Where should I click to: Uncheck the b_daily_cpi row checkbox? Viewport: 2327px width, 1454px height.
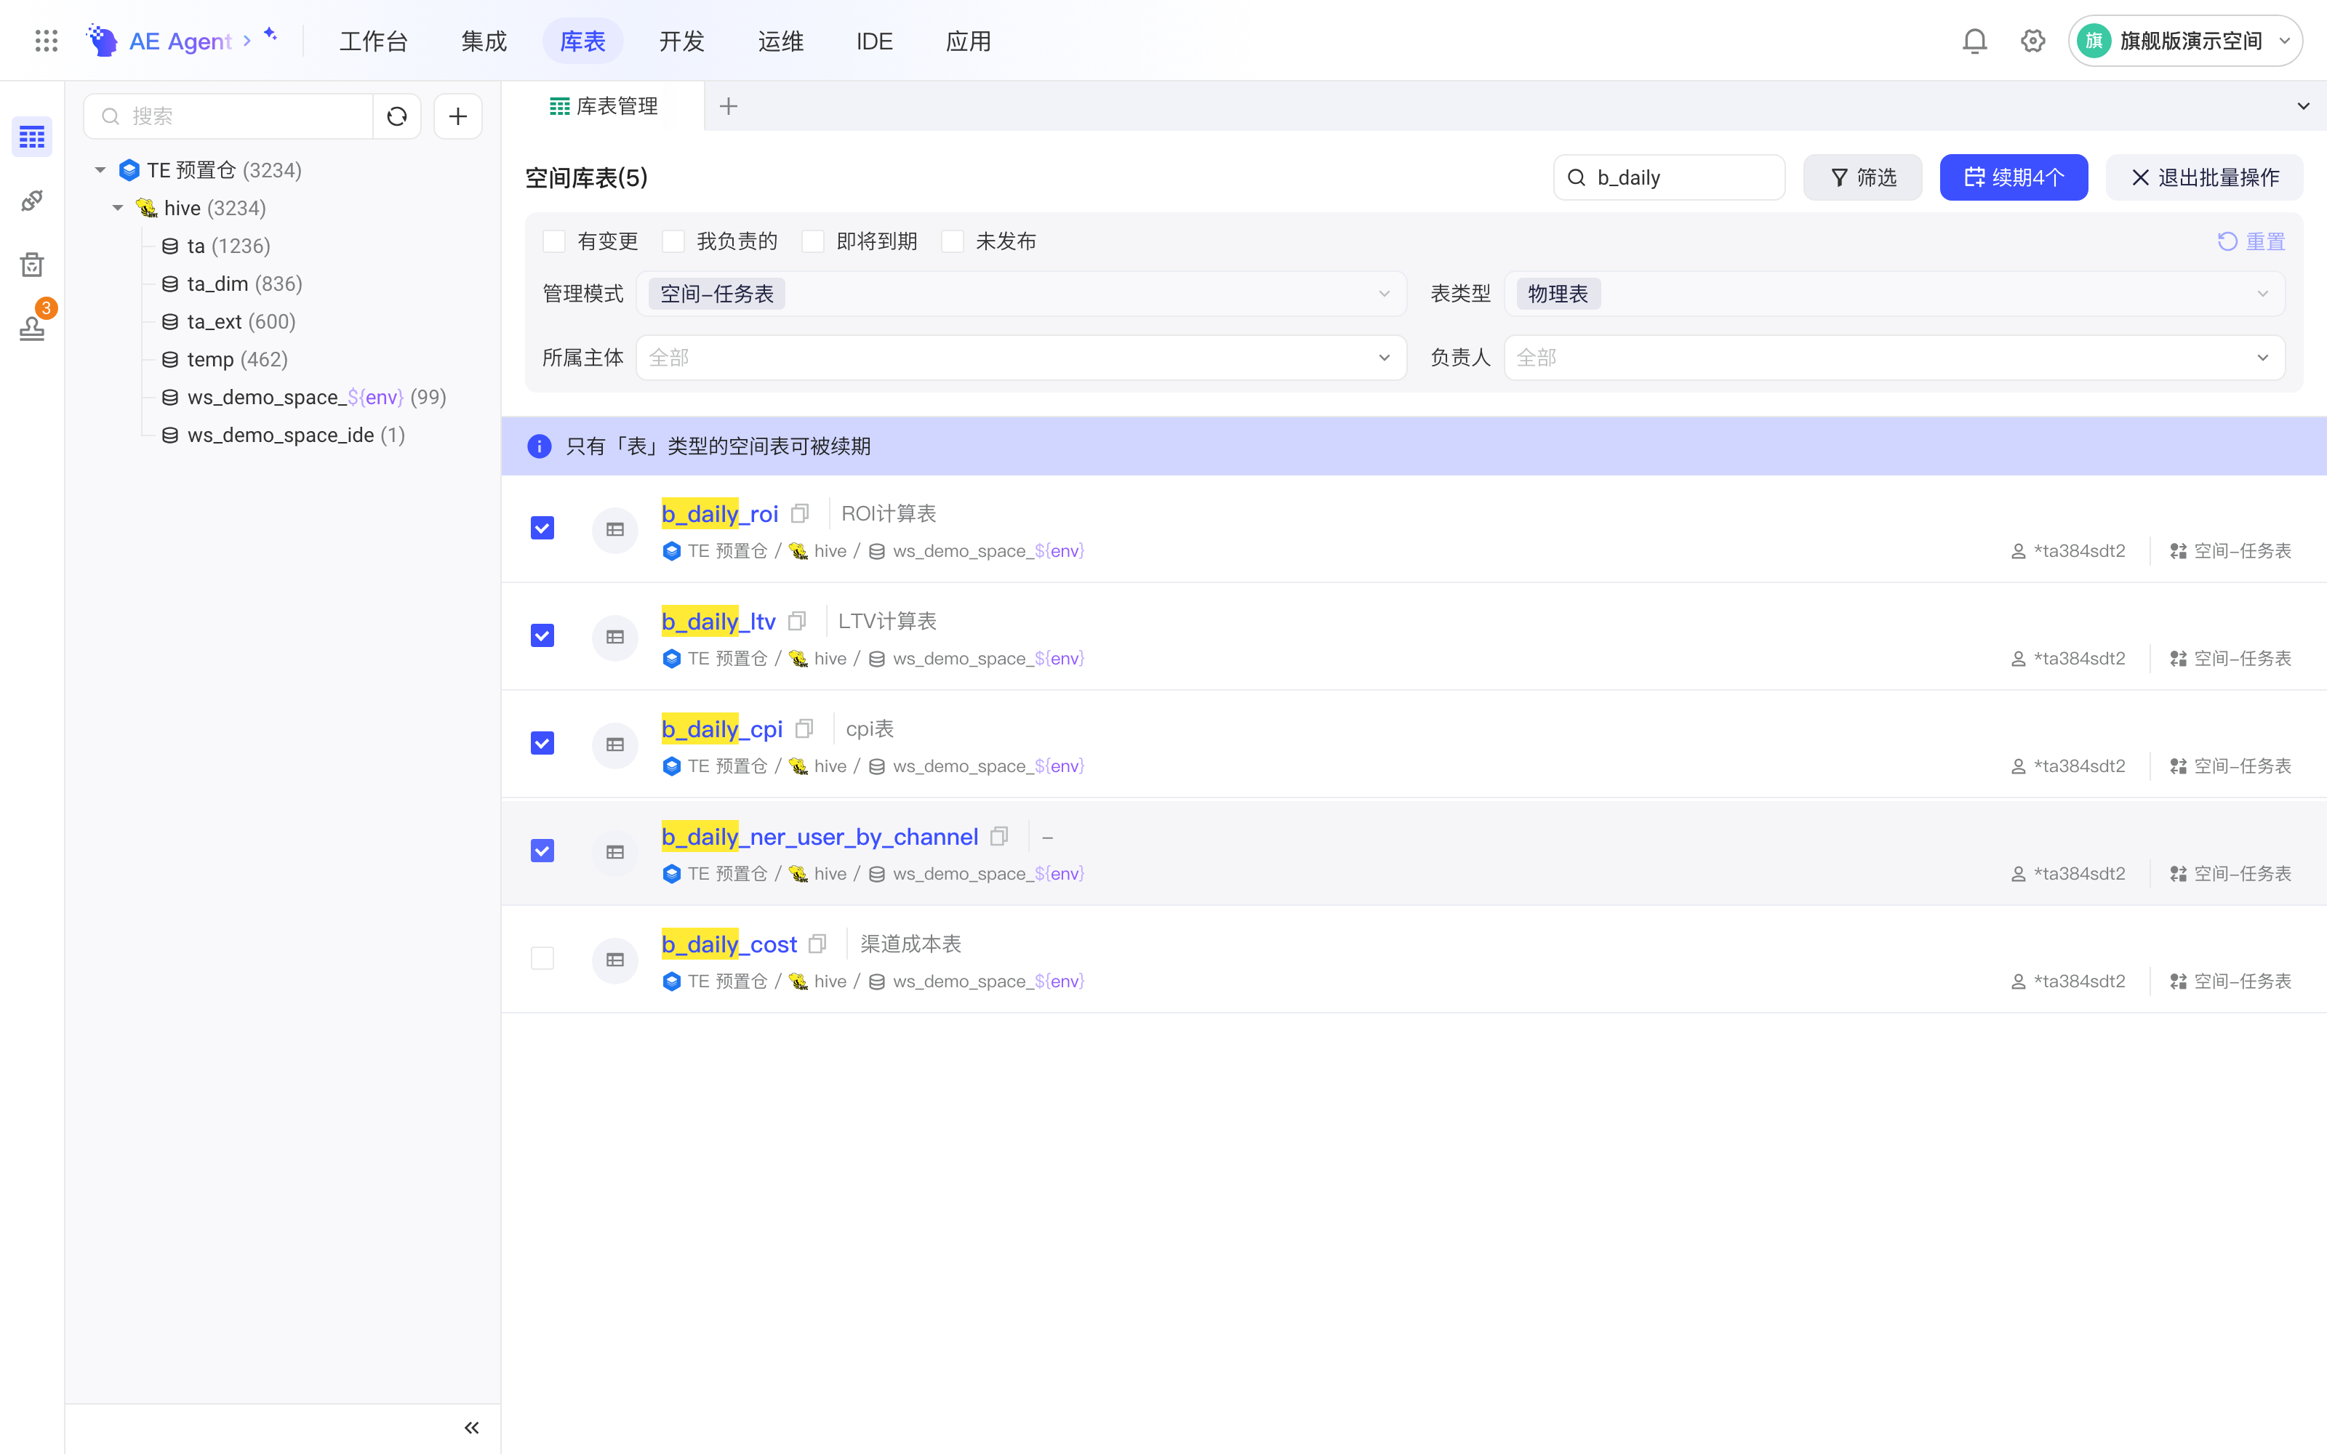coord(542,743)
